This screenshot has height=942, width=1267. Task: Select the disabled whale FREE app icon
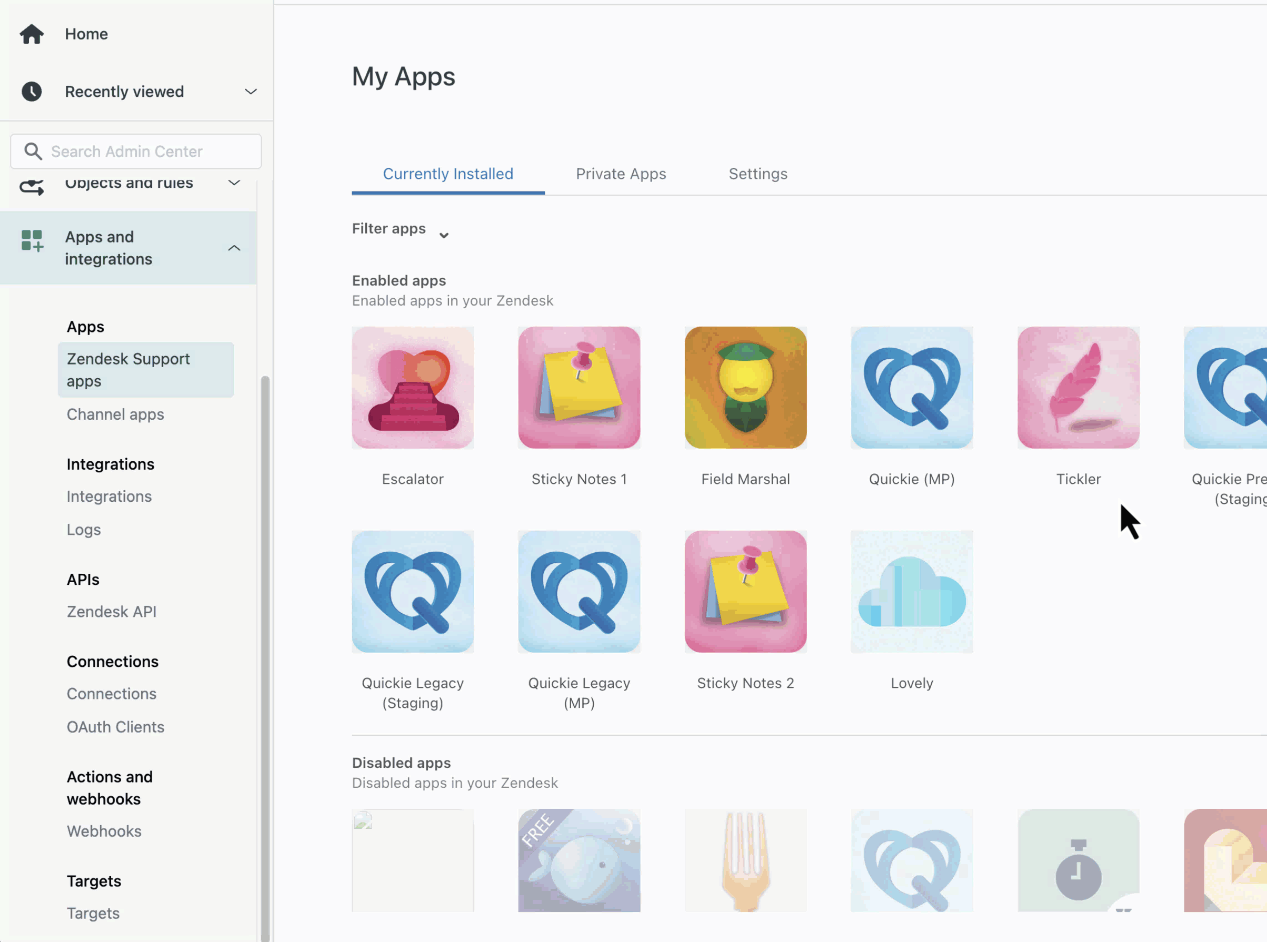pos(578,860)
